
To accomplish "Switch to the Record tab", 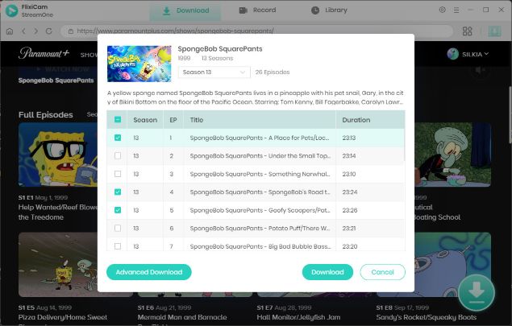I will tap(257, 10).
